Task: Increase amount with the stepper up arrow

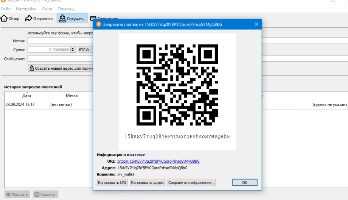Action: pyautogui.click(x=73, y=48)
